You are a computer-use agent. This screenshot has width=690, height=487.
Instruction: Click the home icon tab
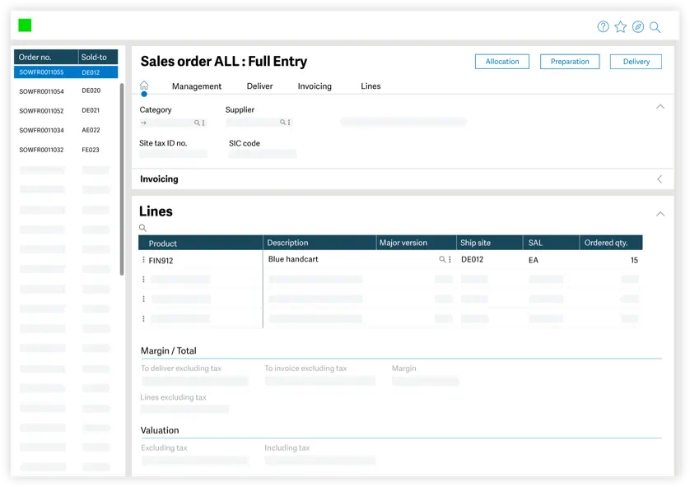(x=144, y=86)
